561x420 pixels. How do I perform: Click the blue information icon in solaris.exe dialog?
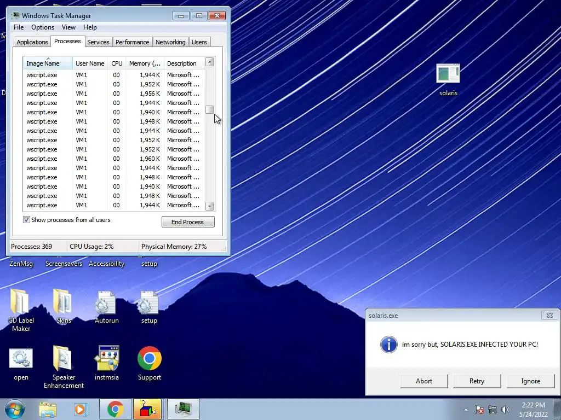pos(388,345)
